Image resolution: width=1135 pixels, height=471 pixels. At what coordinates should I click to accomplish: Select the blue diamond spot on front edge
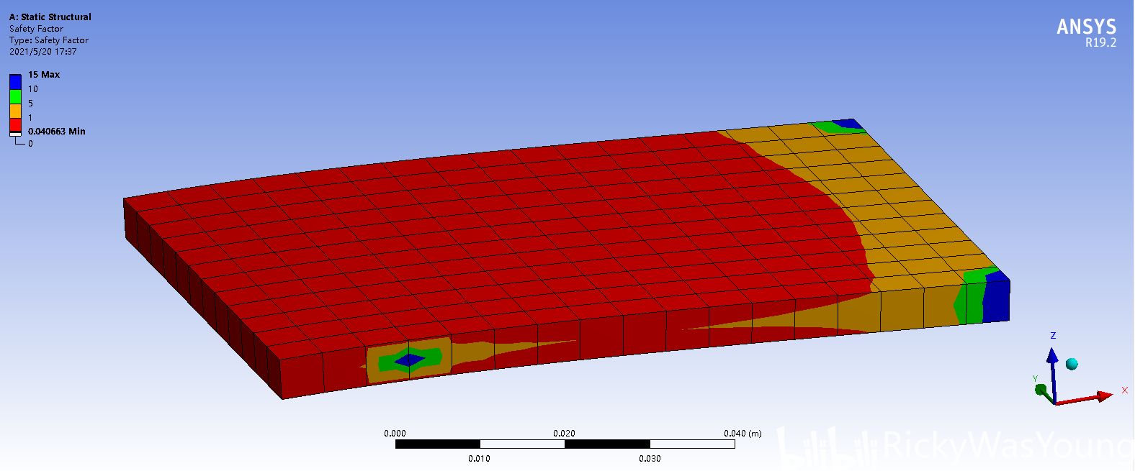[x=410, y=360]
